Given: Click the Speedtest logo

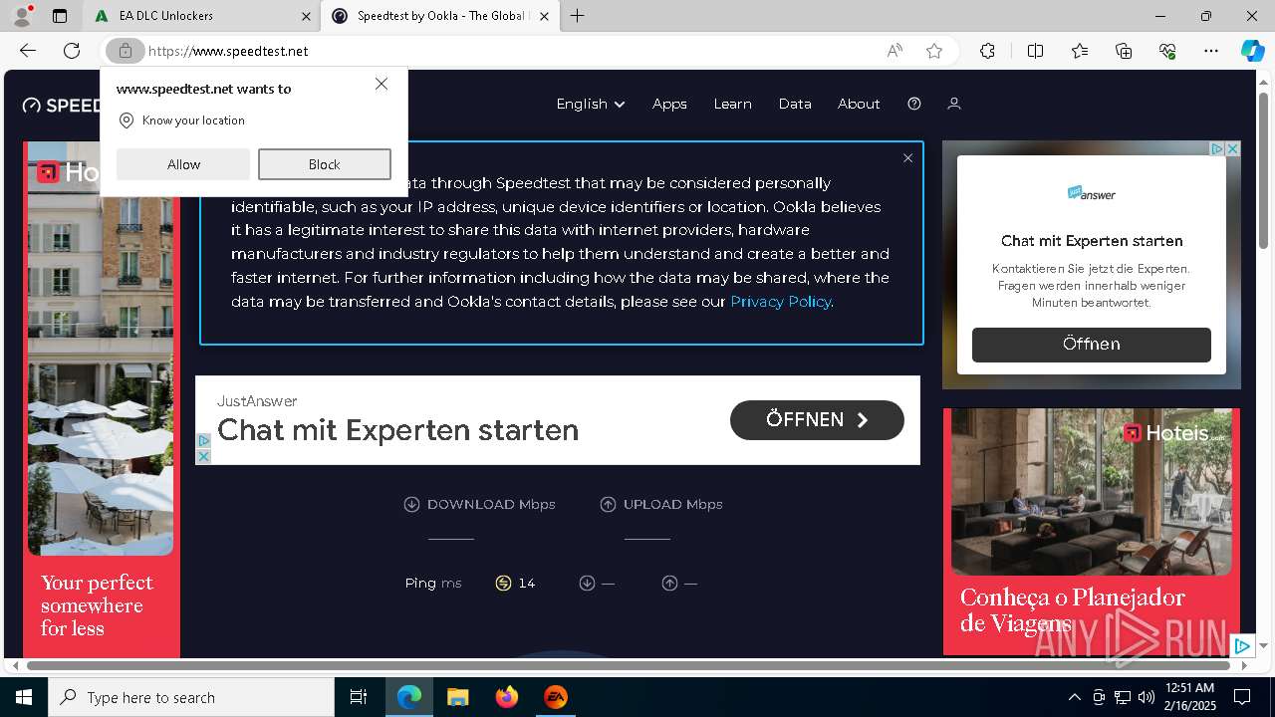Looking at the screenshot, I should (62, 106).
